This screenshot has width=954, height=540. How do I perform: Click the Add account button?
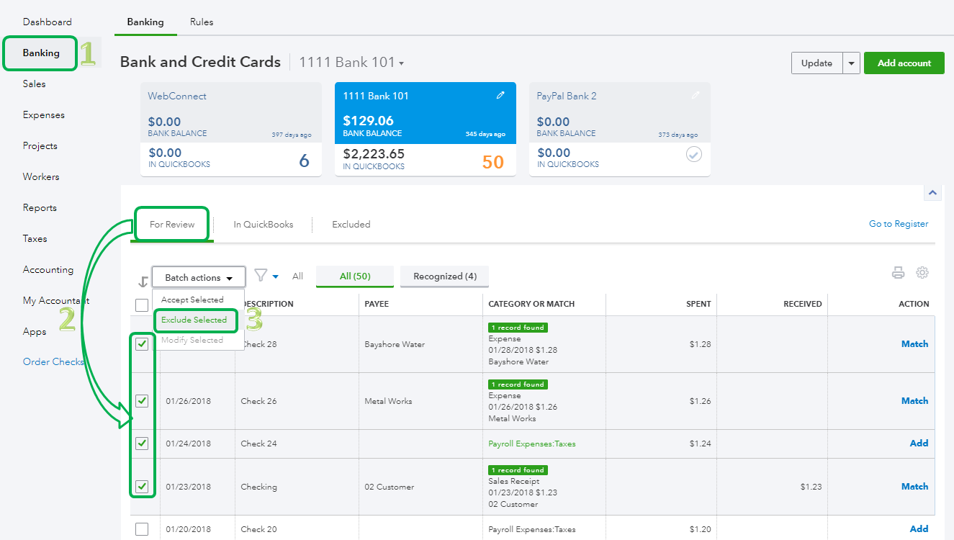coord(904,63)
